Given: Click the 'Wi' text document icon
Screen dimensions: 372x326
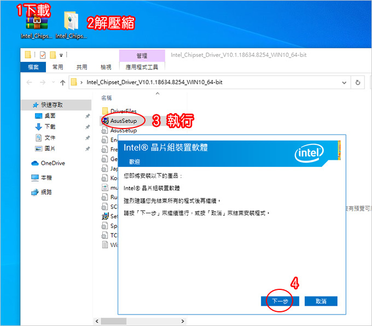Looking at the screenshot, I should pos(104,245).
